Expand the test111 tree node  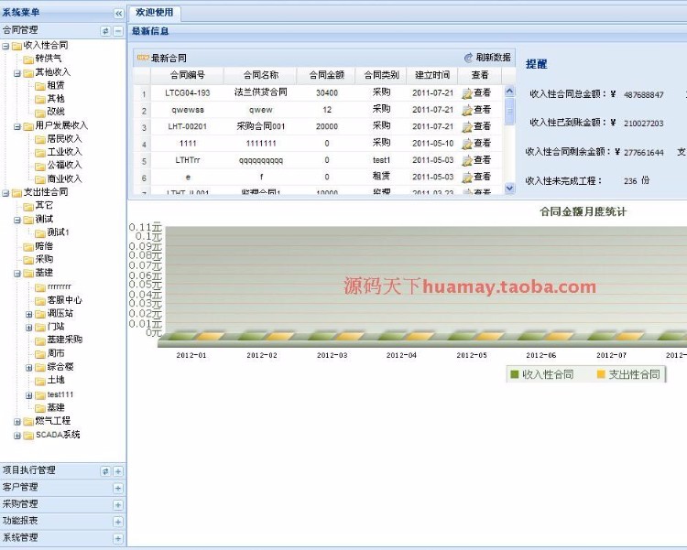pos(29,395)
